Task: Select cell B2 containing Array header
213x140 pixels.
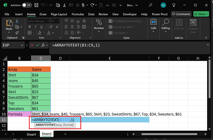Action: click(19, 69)
